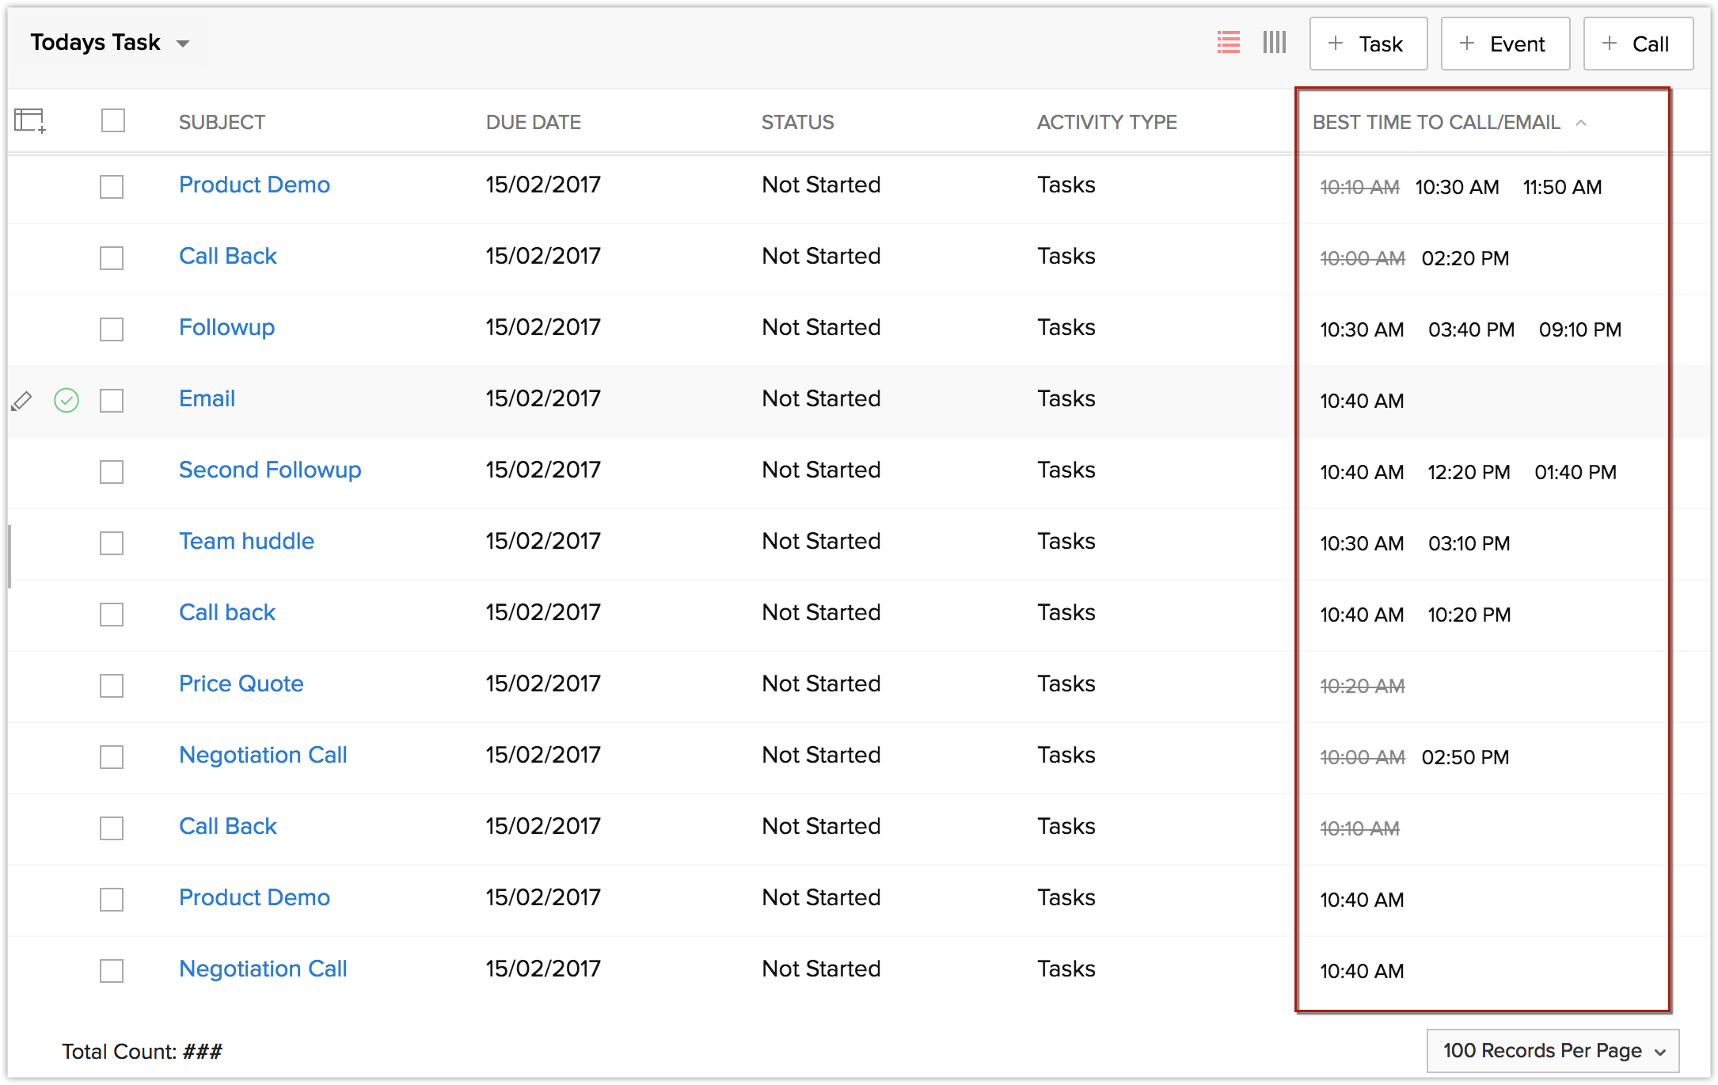The height and width of the screenshot is (1085, 1718).
Task: Click the pencil edit icon on Email row
Action: click(21, 401)
